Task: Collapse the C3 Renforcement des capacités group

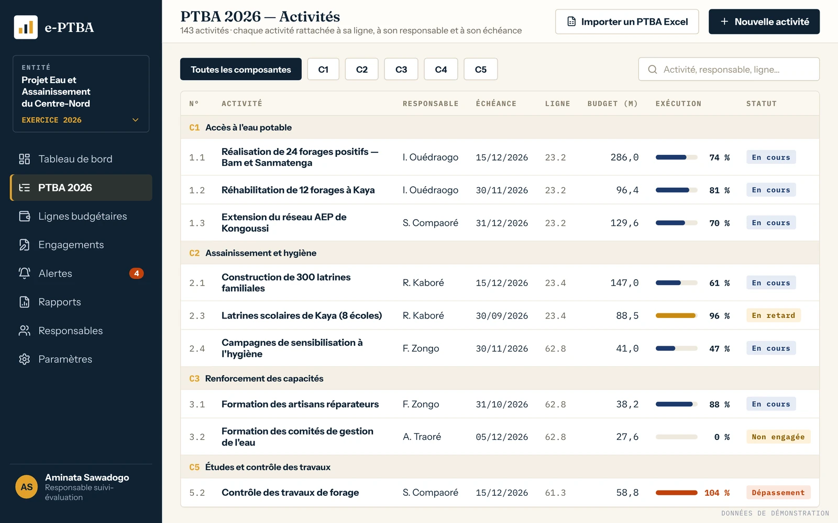Action: click(500, 378)
